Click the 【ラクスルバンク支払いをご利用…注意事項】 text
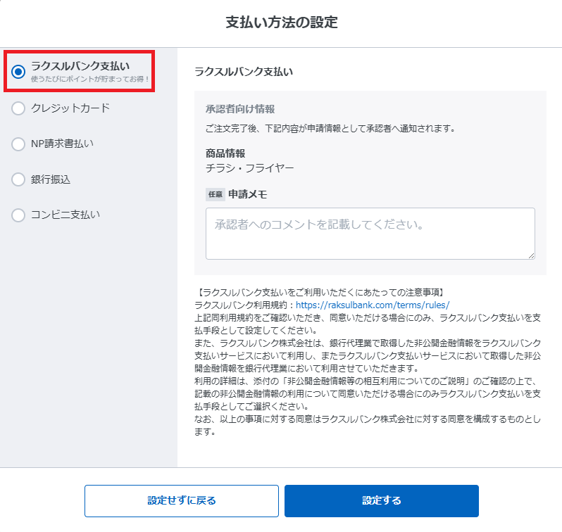 320,292
